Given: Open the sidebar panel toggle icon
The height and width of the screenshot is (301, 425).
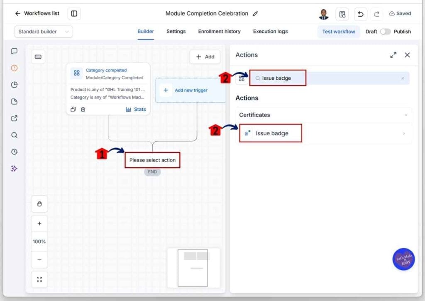Looking at the screenshot, I should coord(74,14).
